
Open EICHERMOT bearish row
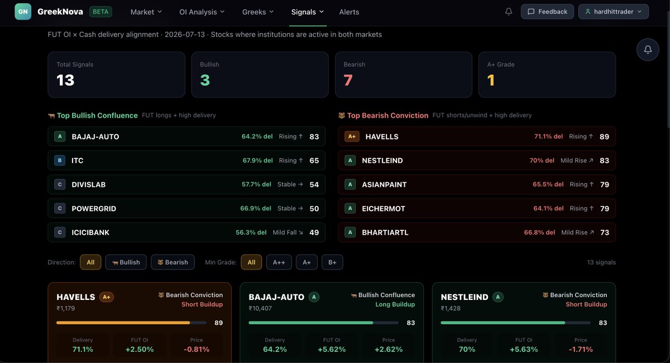477,209
